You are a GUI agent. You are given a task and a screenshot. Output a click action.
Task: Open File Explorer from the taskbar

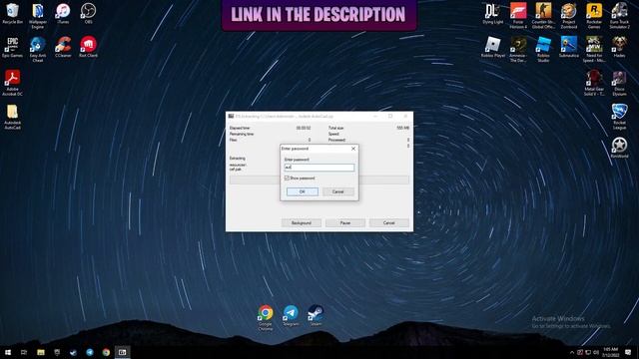pyautogui.click(x=41, y=352)
